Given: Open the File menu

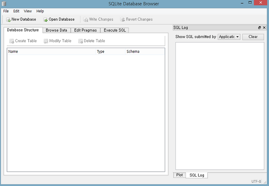Looking at the screenshot, I should click(6, 11).
